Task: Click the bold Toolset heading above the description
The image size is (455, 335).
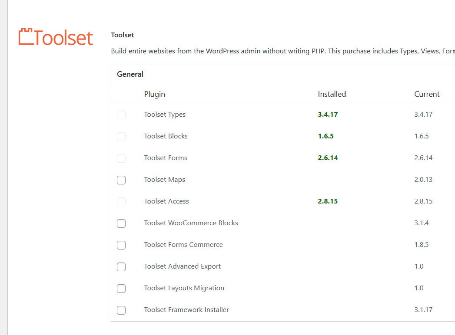Action: (x=122, y=35)
